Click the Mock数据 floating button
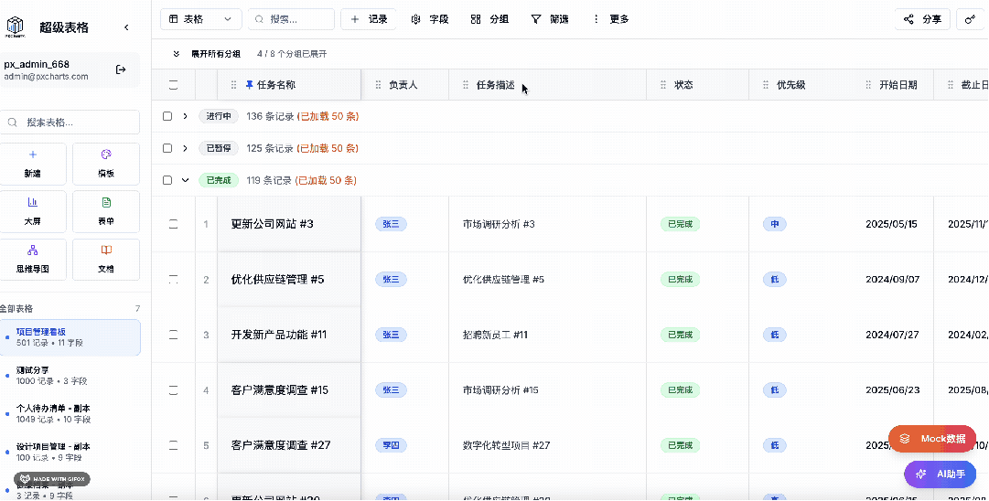 (931, 439)
